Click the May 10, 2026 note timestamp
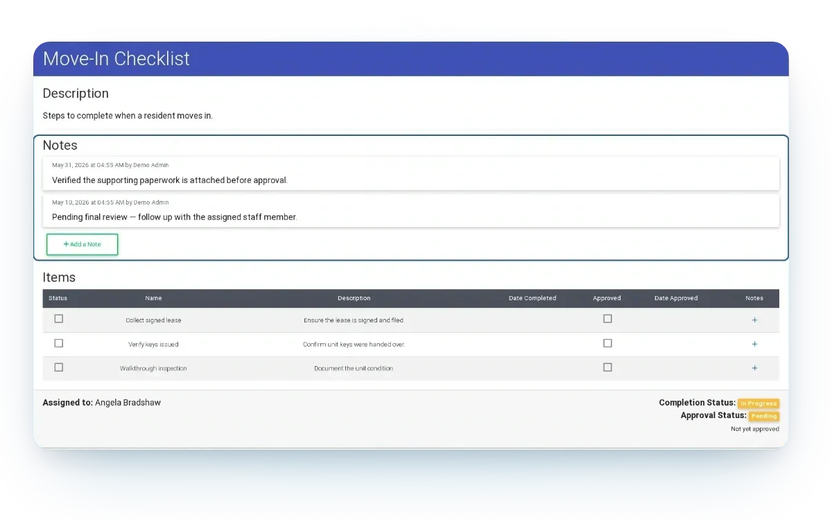This screenshot has height=520, width=832. (x=110, y=202)
